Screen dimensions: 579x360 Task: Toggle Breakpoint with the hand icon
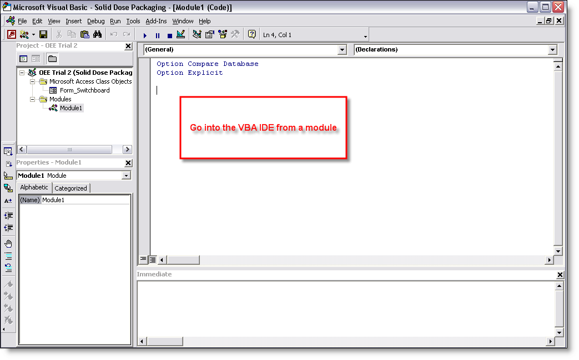click(x=8, y=244)
